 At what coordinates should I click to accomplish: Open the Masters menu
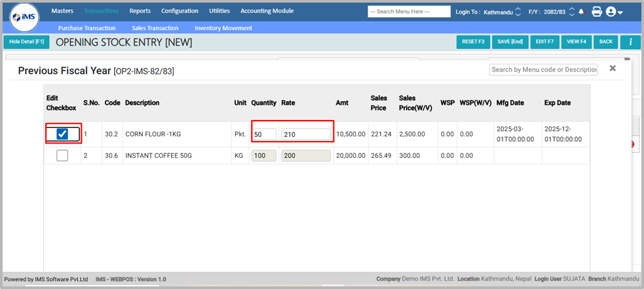tap(62, 11)
